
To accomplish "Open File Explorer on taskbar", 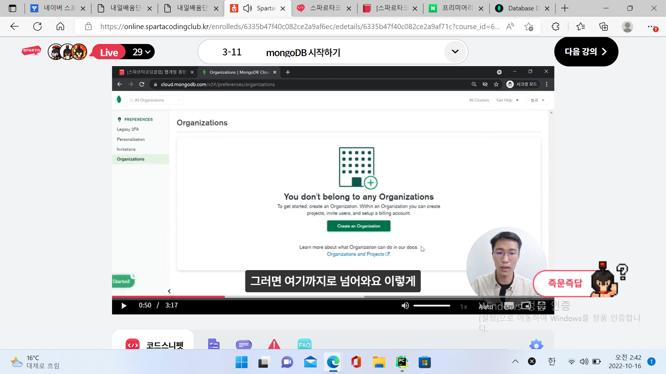I will coord(379,362).
